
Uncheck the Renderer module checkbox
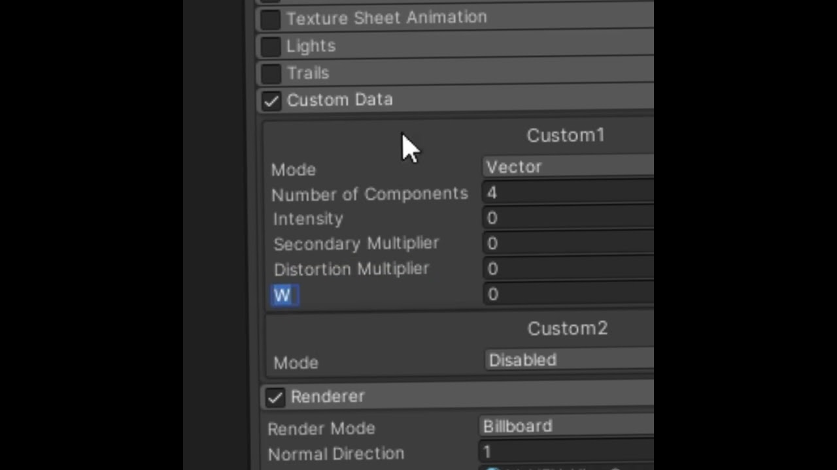point(275,398)
